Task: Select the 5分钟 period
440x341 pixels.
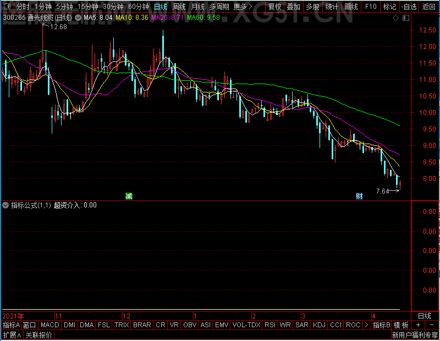Action: pyautogui.click(x=64, y=7)
